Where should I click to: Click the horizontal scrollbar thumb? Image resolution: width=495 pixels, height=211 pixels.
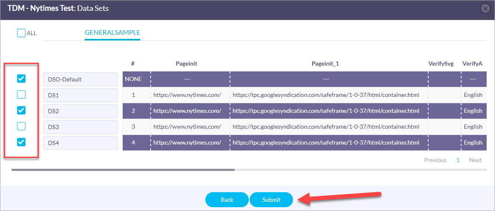click(123, 170)
